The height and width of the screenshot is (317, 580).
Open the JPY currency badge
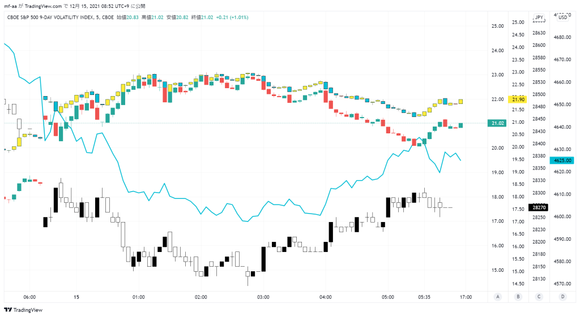point(539,18)
